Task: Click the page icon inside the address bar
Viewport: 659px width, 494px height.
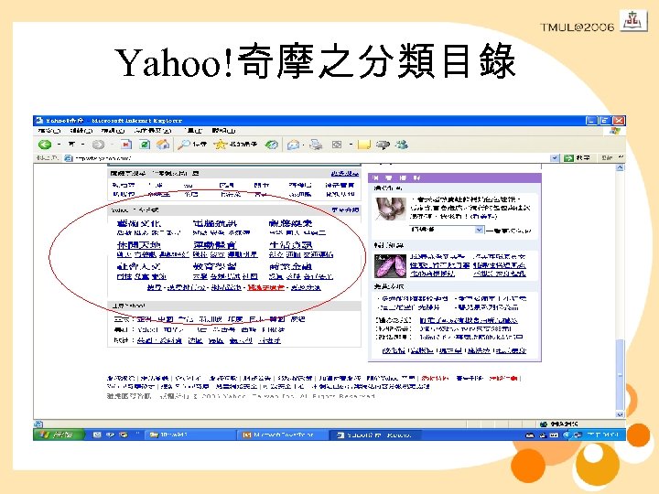Action: coord(68,158)
